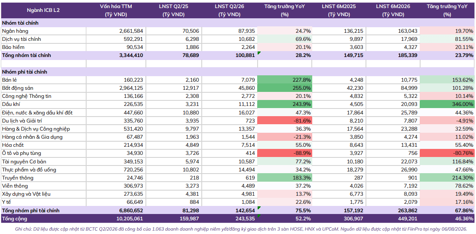Click the 'LNST 6M2026' column header

click(x=393, y=10)
